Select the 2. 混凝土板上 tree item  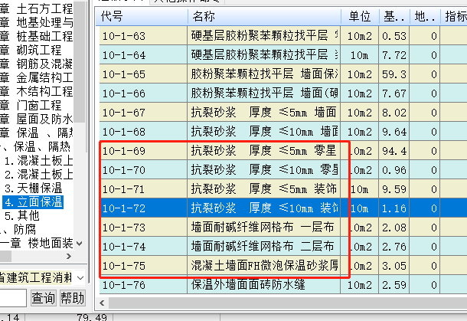38,174
